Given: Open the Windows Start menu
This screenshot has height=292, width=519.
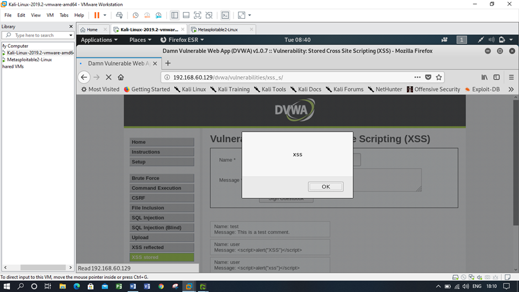Looking at the screenshot, I should point(6,286).
